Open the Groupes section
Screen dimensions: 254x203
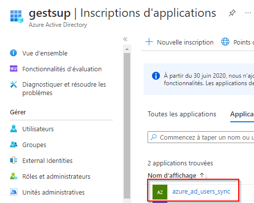tap(34, 145)
